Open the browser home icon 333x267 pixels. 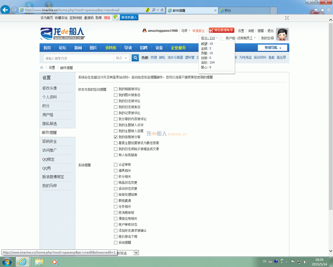tap(316, 10)
